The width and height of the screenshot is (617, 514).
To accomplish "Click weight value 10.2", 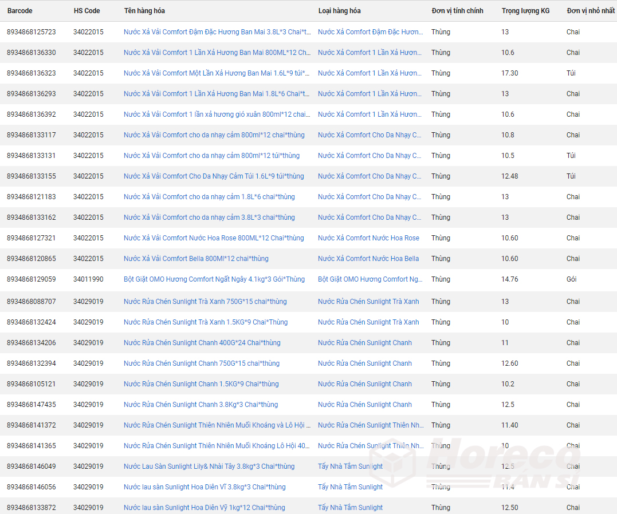I will coord(508,384).
